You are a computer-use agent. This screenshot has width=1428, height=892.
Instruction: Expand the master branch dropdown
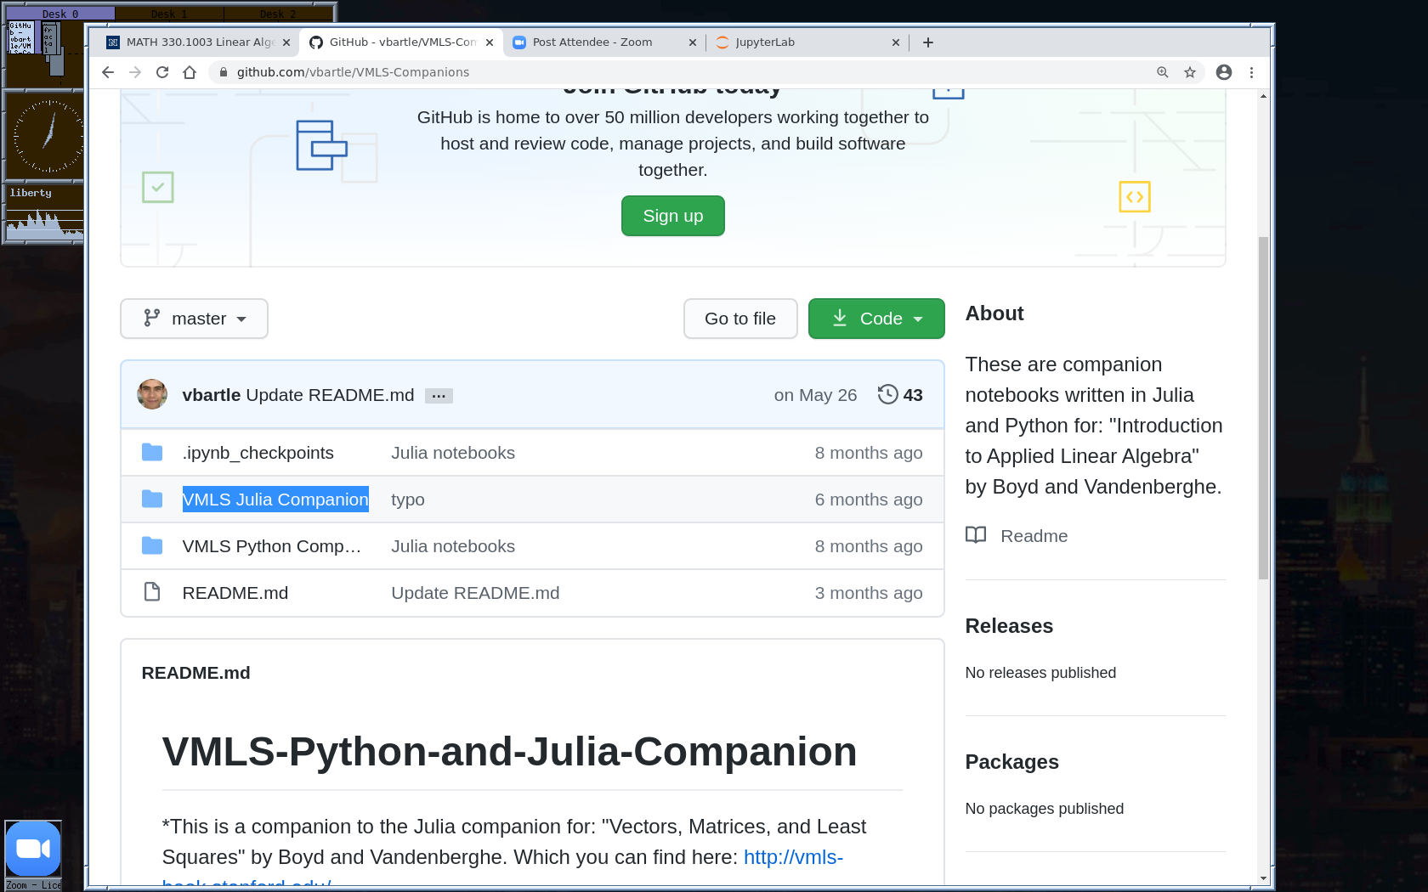pyautogui.click(x=194, y=319)
